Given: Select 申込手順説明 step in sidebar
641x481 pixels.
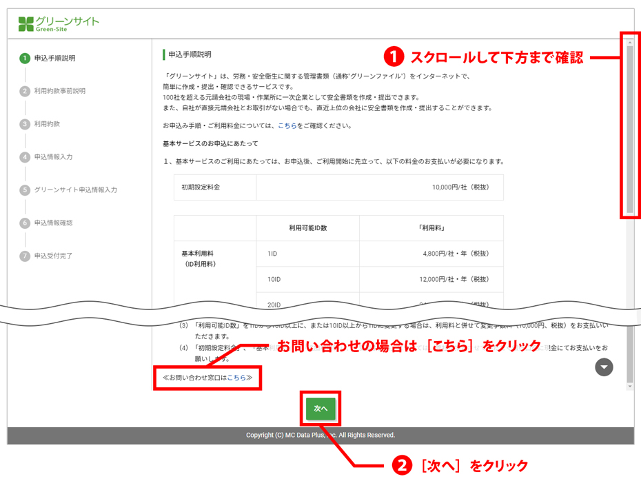Looking at the screenshot, I should tap(55, 59).
